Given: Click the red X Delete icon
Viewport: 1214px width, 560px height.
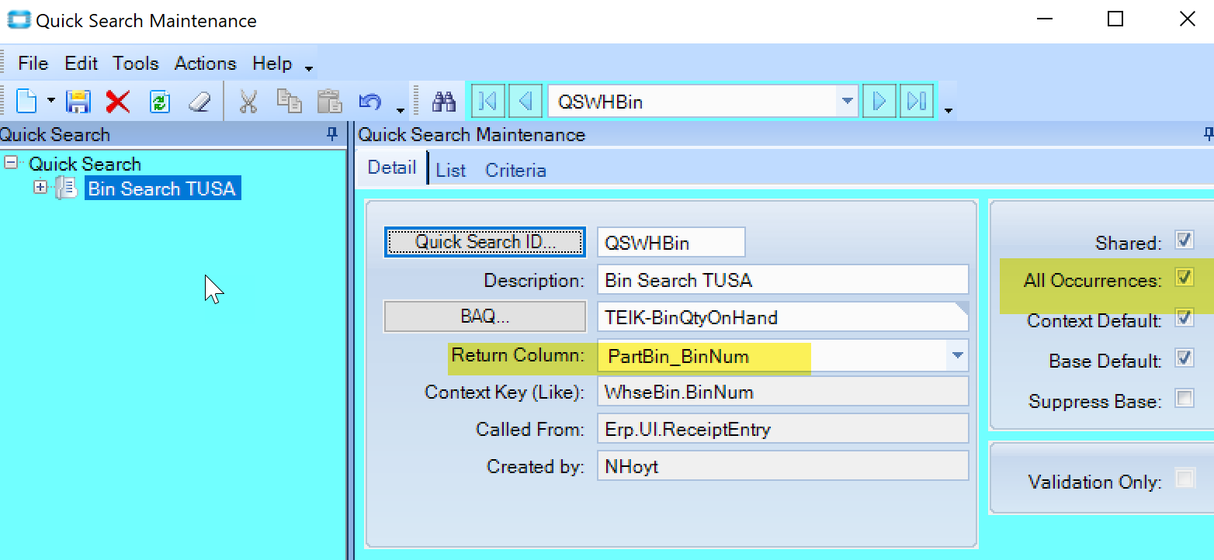Looking at the screenshot, I should point(118,102).
